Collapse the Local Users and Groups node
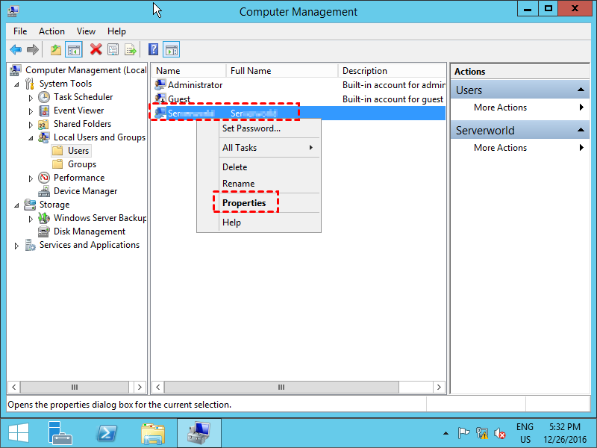Image resolution: width=597 pixels, height=448 pixels. click(31, 138)
